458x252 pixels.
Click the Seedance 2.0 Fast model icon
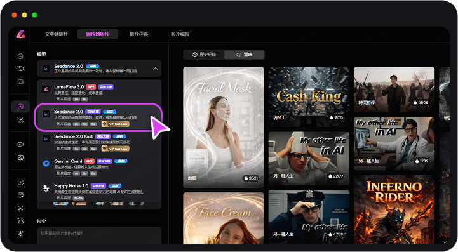pyautogui.click(x=46, y=139)
